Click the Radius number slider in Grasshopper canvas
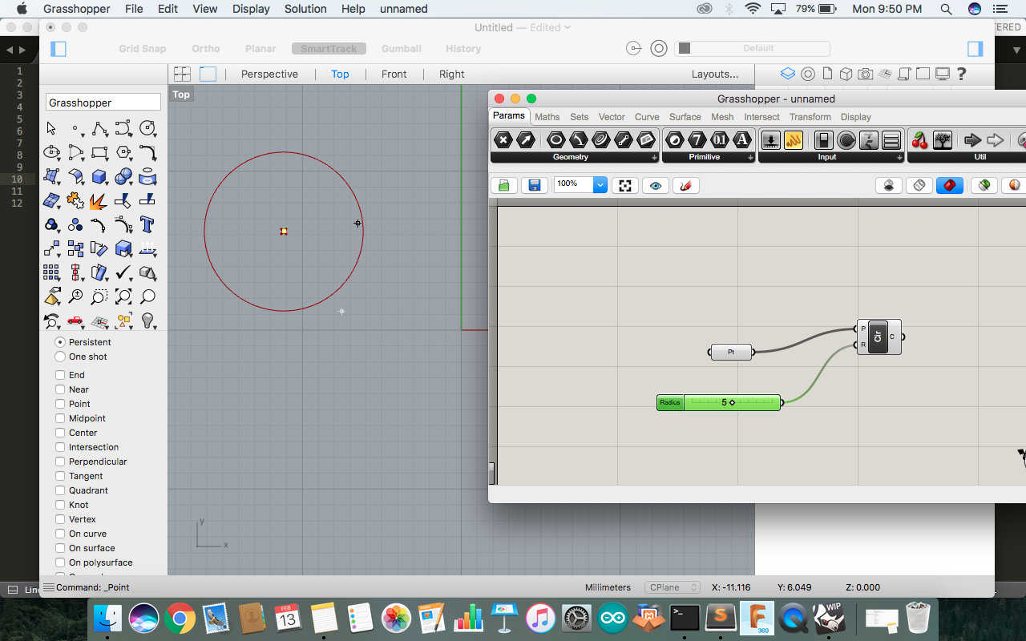1026x641 pixels. pyautogui.click(x=719, y=402)
